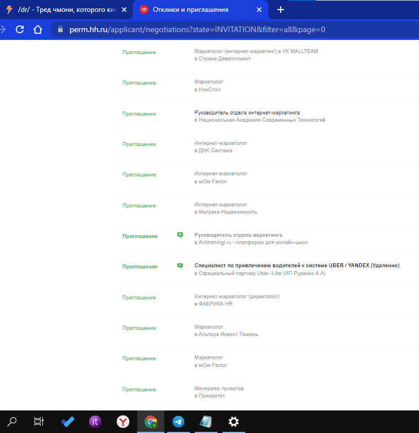Open the notepad app in taskbar
The width and height of the screenshot is (419, 433).
coord(206,422)
